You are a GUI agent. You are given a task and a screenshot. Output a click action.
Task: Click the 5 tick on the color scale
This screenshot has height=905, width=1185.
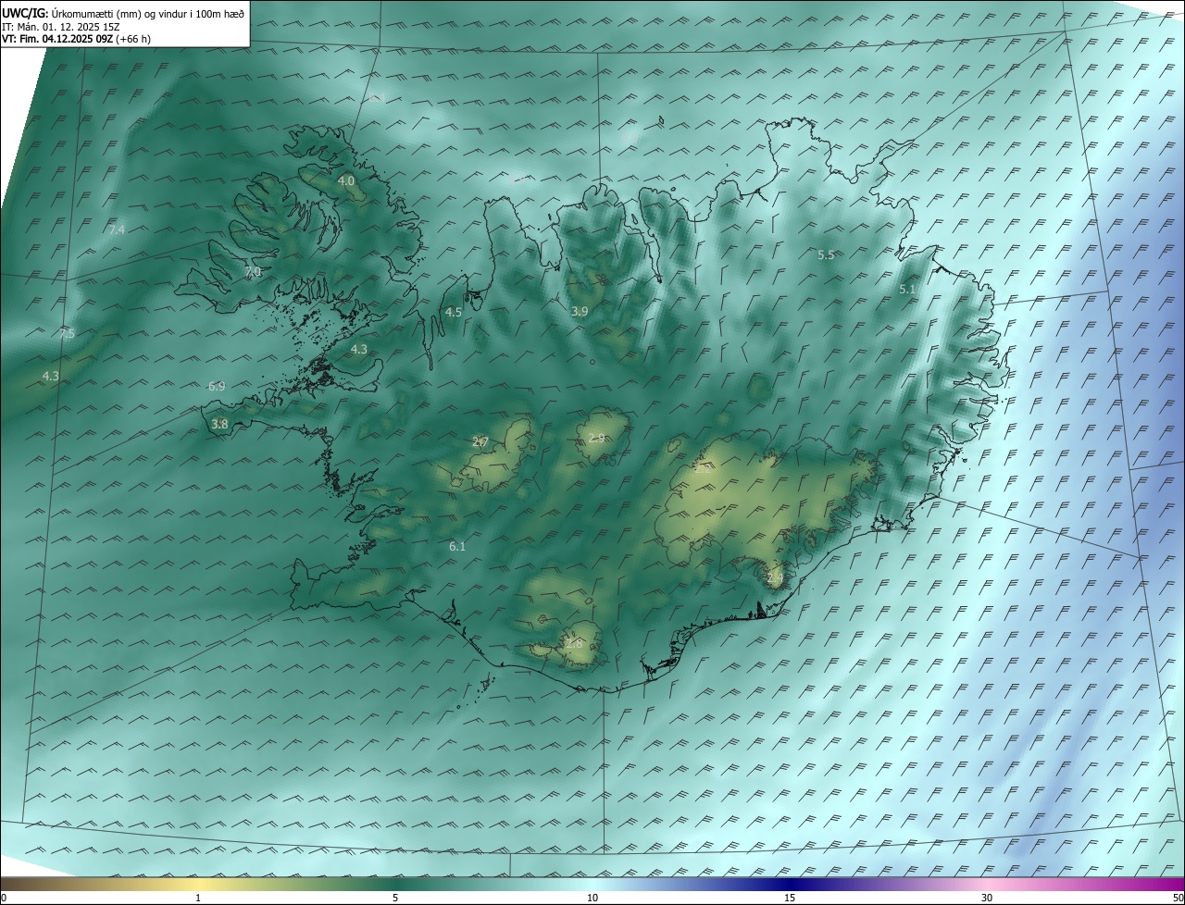point(395,898)
